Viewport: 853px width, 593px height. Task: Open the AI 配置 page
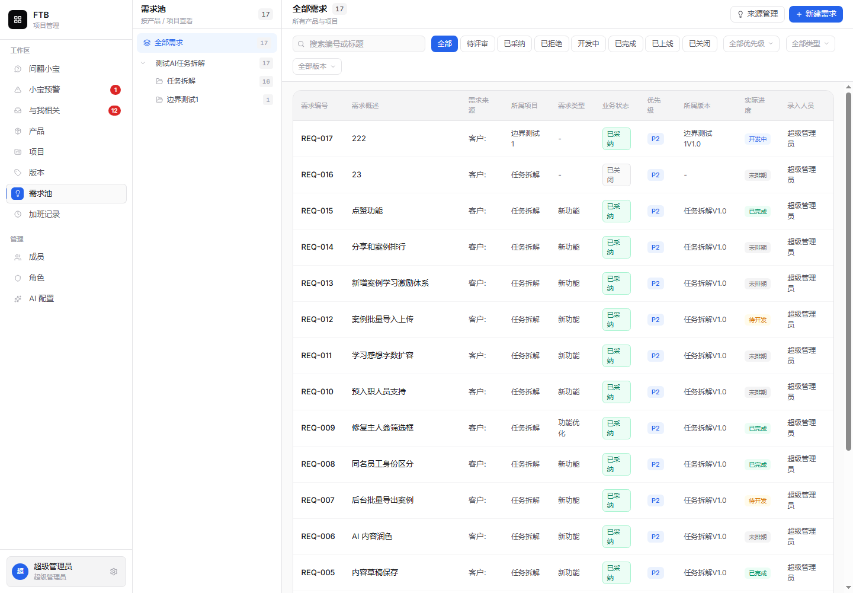(66, 298)
